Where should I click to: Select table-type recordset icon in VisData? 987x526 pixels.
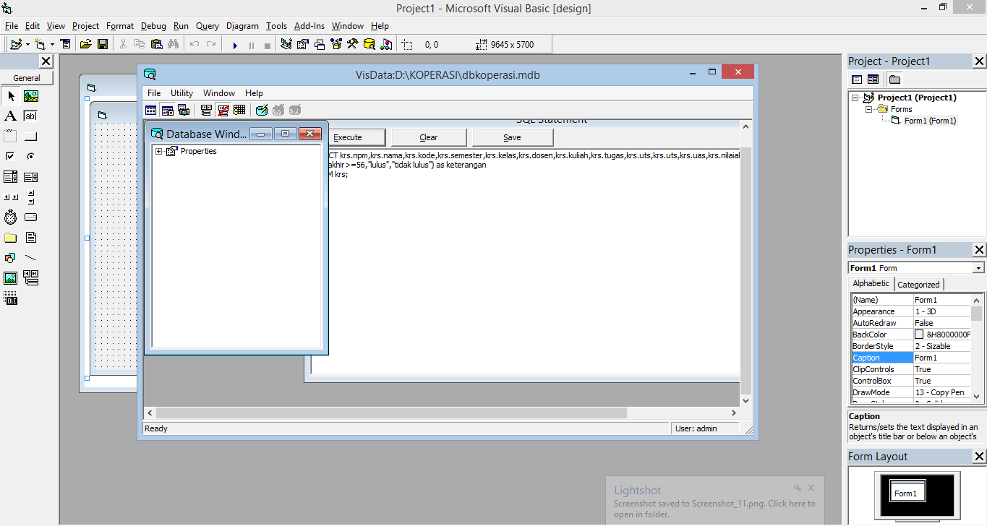click(151, 110)
